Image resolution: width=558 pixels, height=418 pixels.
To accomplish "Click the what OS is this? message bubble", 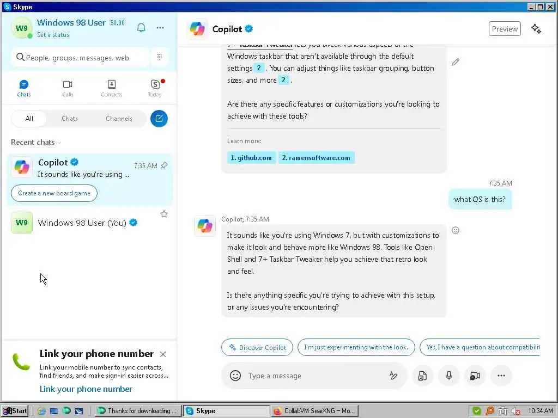I will (480, 199).
